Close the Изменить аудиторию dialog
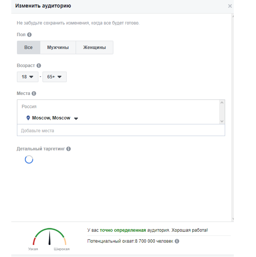The image size is (256, 257). (x=230, y=6)
